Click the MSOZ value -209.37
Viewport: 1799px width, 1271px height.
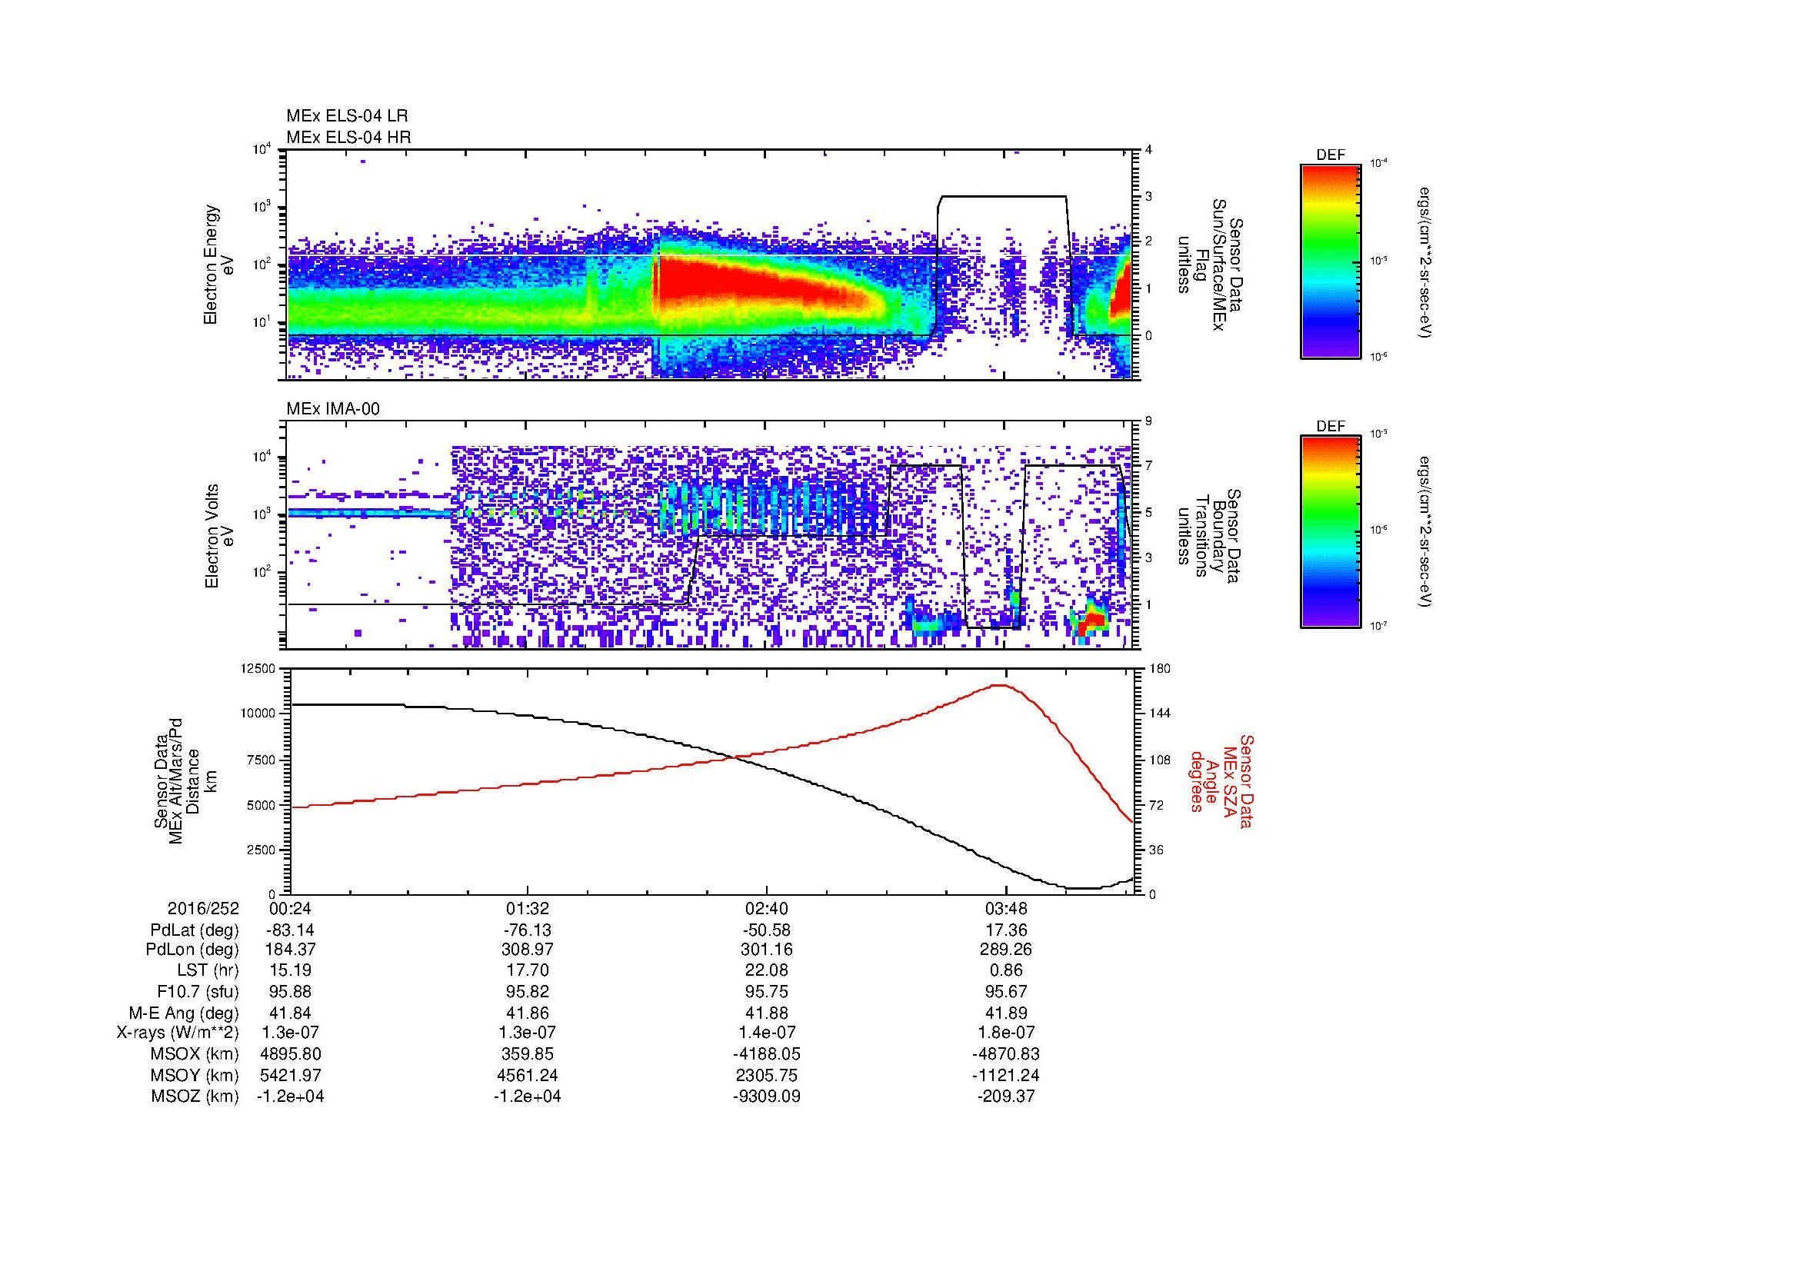[1005, 1097]
